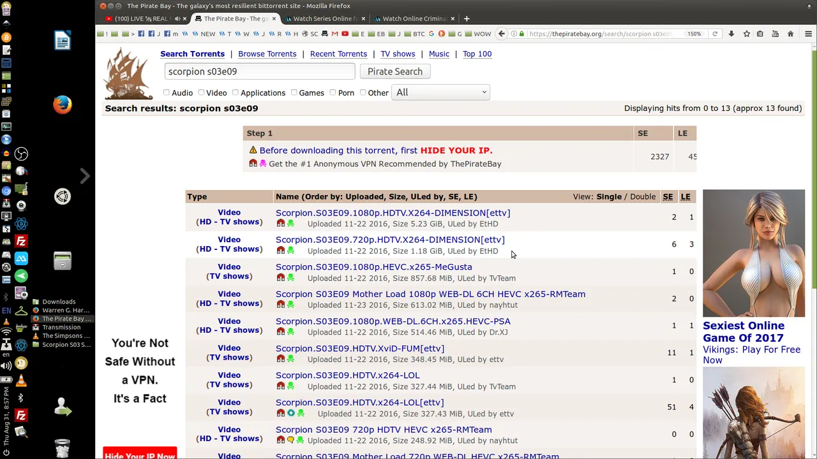Screen dimensions: 817x459
Task: Toggle the Other category checkbox
Action: point(363,92)
